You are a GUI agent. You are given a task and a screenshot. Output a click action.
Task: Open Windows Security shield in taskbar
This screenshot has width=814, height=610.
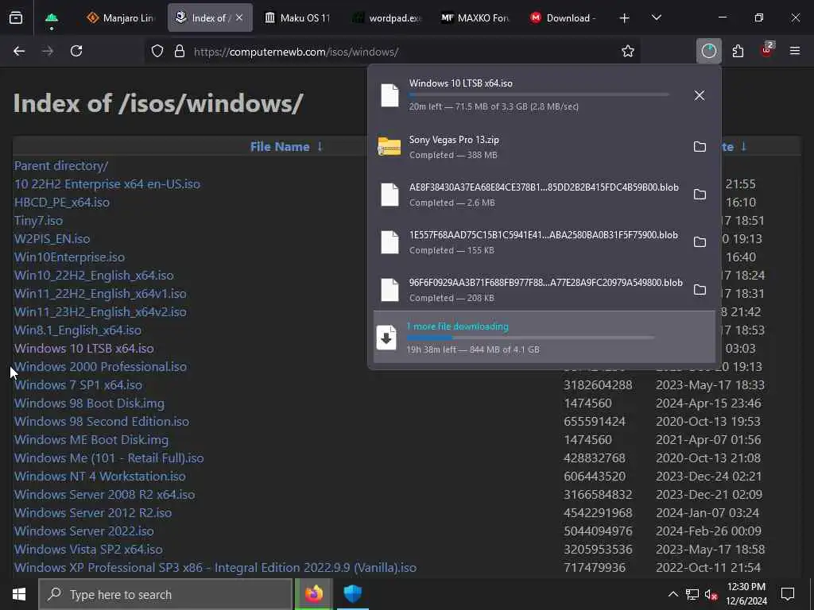tap(352, 594)
